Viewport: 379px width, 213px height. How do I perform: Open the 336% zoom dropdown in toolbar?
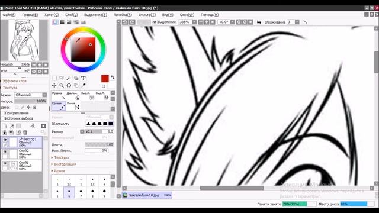195,22
